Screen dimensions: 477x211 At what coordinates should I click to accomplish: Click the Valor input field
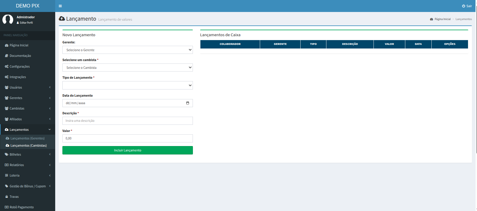coord(127,138)
